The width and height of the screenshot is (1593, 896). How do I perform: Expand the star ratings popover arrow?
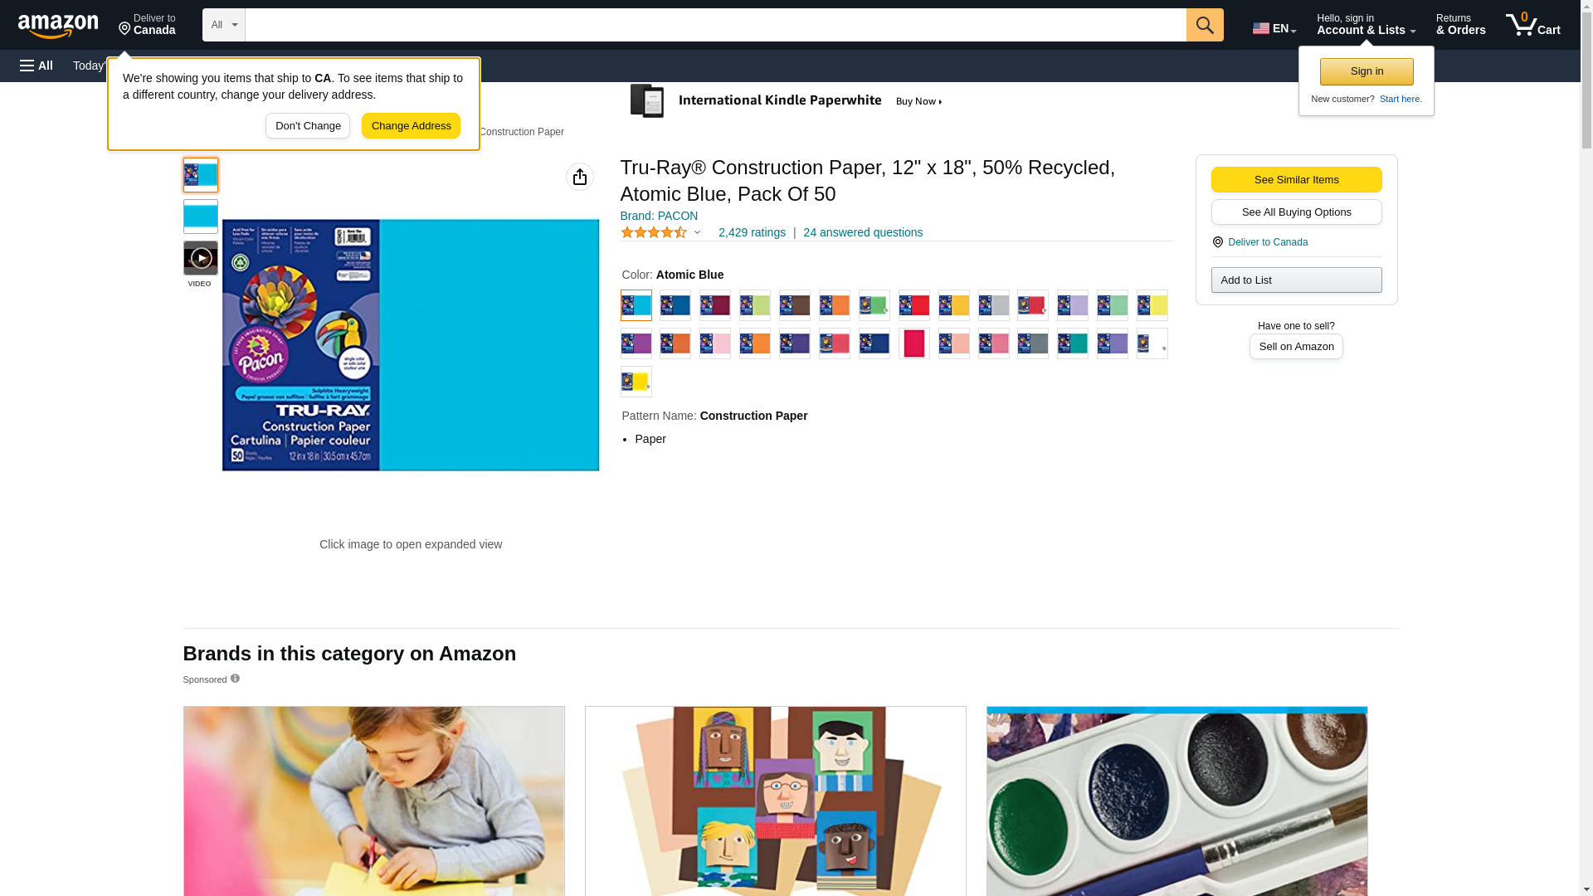click(697, 233)
